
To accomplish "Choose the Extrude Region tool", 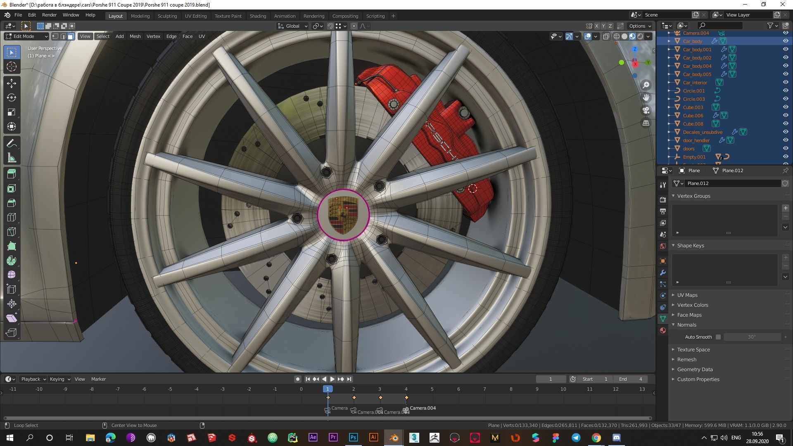I will tap(12, 174).
